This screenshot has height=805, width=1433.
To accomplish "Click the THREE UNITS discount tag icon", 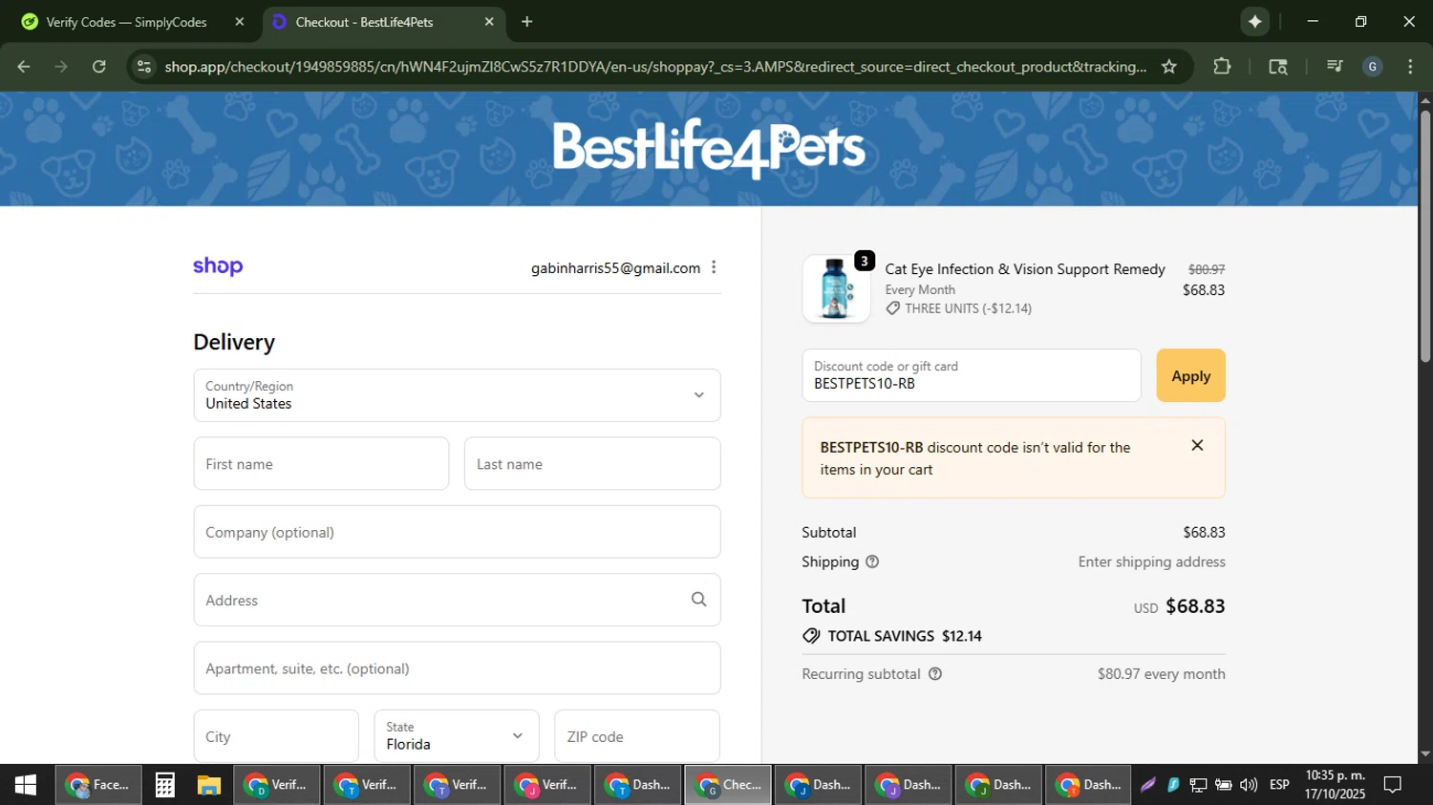I will [x=893, y=308].
